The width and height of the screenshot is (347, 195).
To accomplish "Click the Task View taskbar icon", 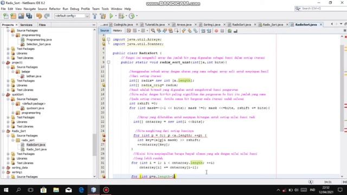I will (x=31, y=190).
